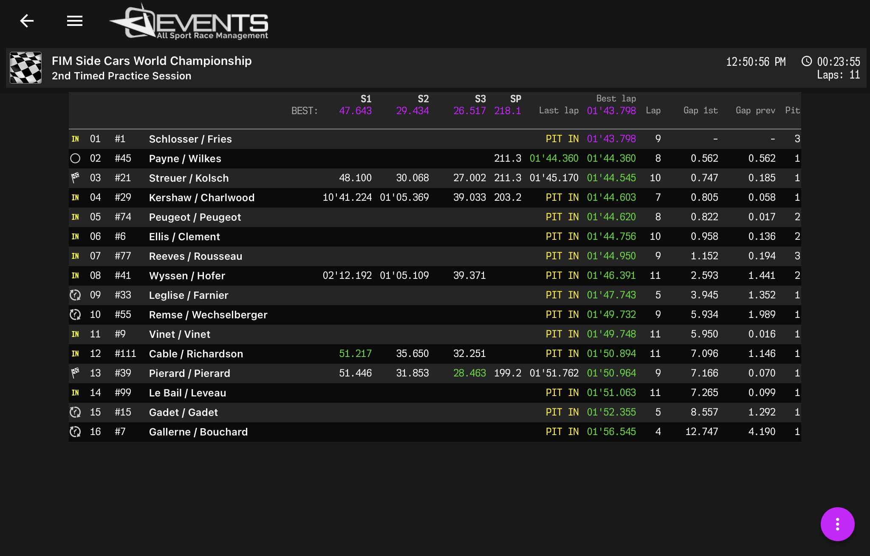Click the IN status icon for Wyssen / Hofer
This screenshot has height=556, width=870.
(x=75, y=276)
